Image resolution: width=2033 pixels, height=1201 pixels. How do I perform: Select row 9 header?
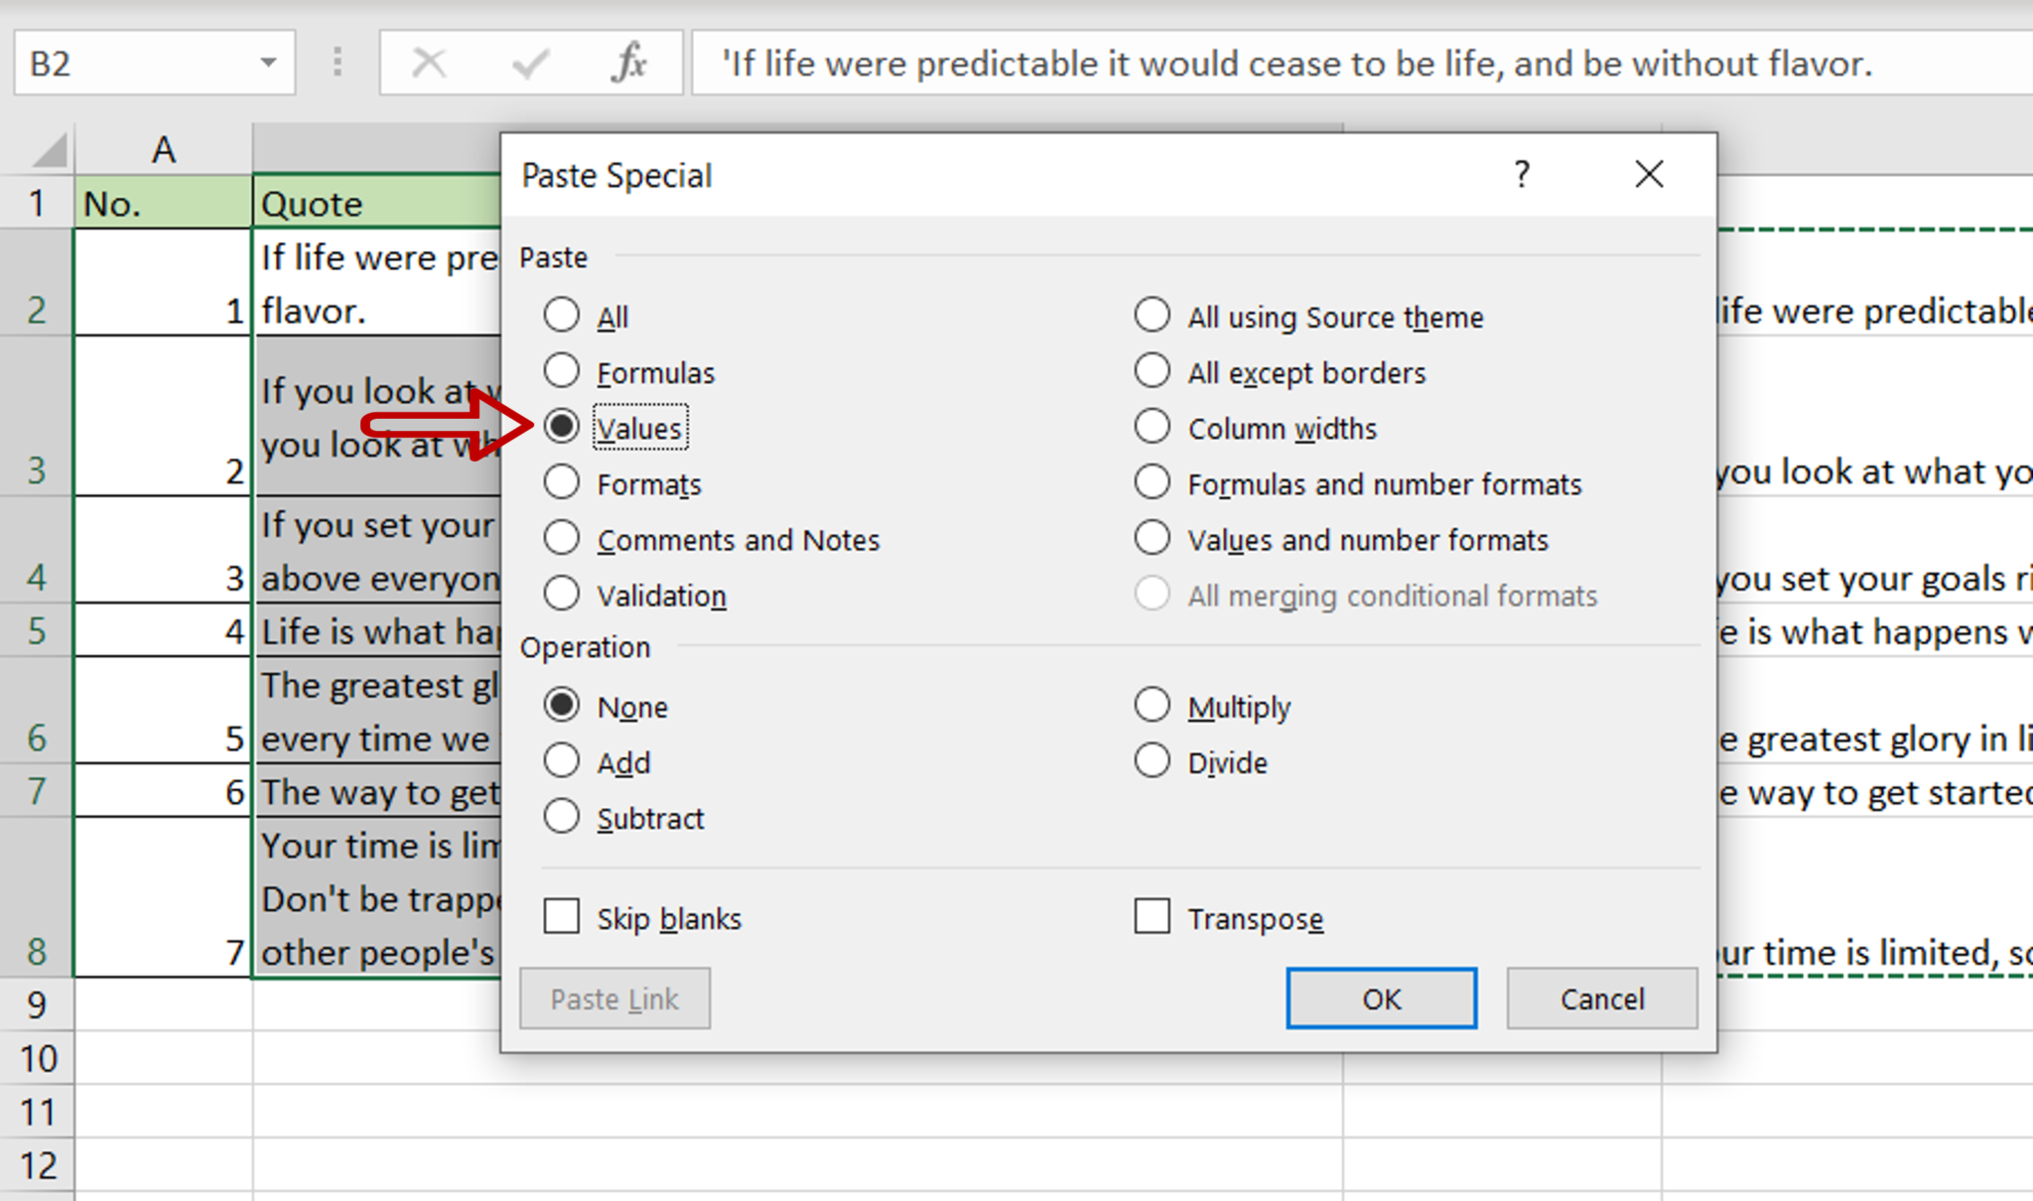coord(37,1004)
